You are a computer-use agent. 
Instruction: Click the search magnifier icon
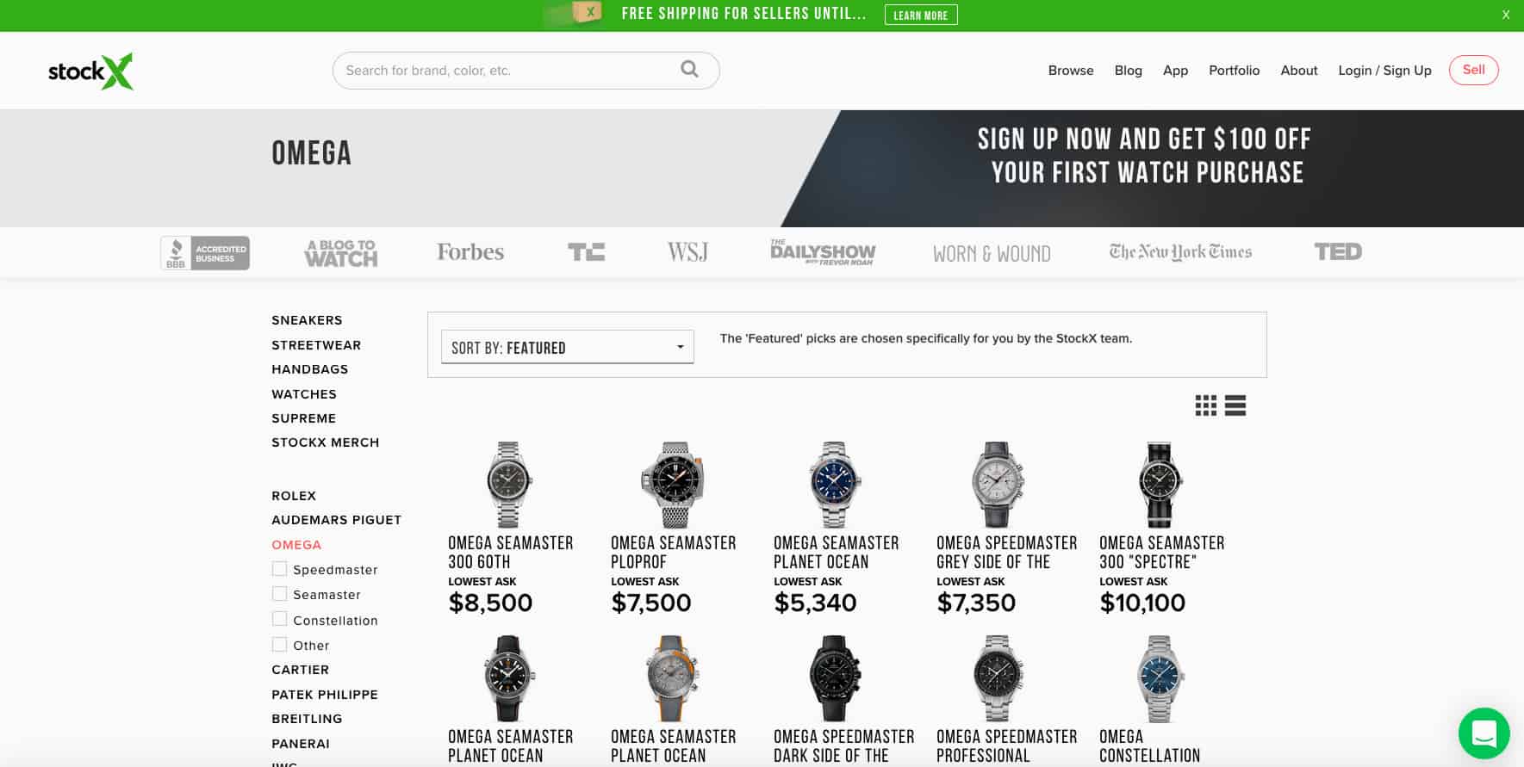click(x=689, y=69)
